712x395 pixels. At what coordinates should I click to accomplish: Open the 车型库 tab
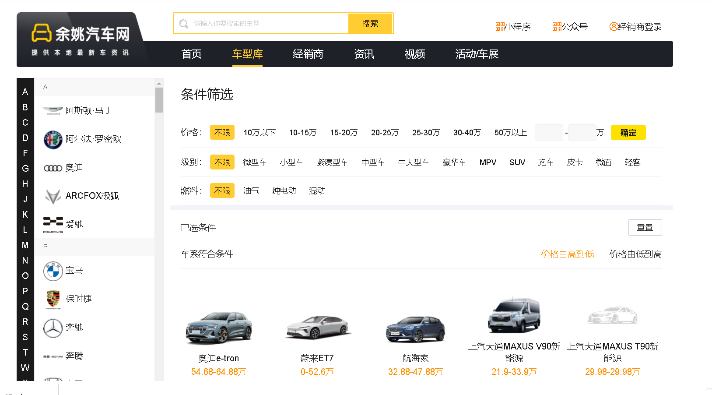pos(247,54)
